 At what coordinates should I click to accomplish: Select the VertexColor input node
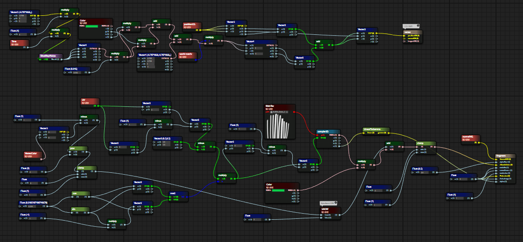(33, 153)
